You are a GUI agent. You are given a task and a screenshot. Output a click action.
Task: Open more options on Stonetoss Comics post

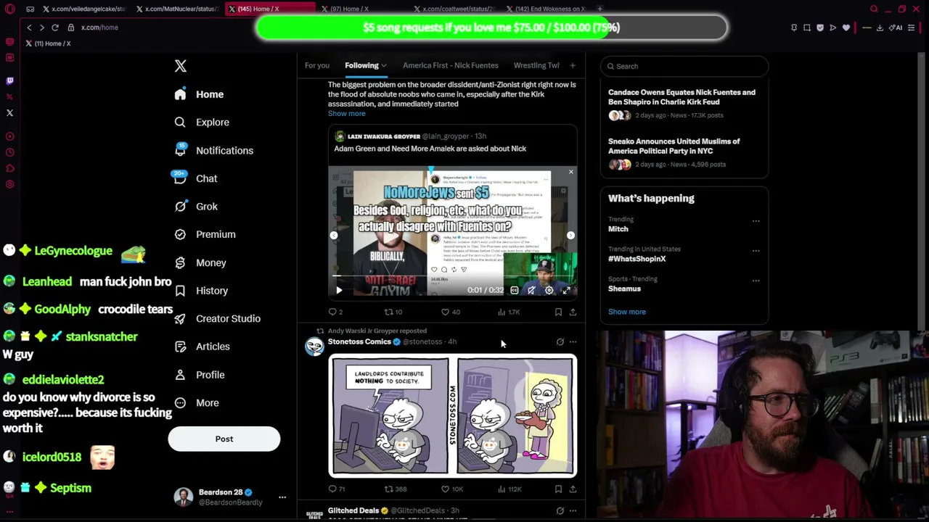pos(573,342)
